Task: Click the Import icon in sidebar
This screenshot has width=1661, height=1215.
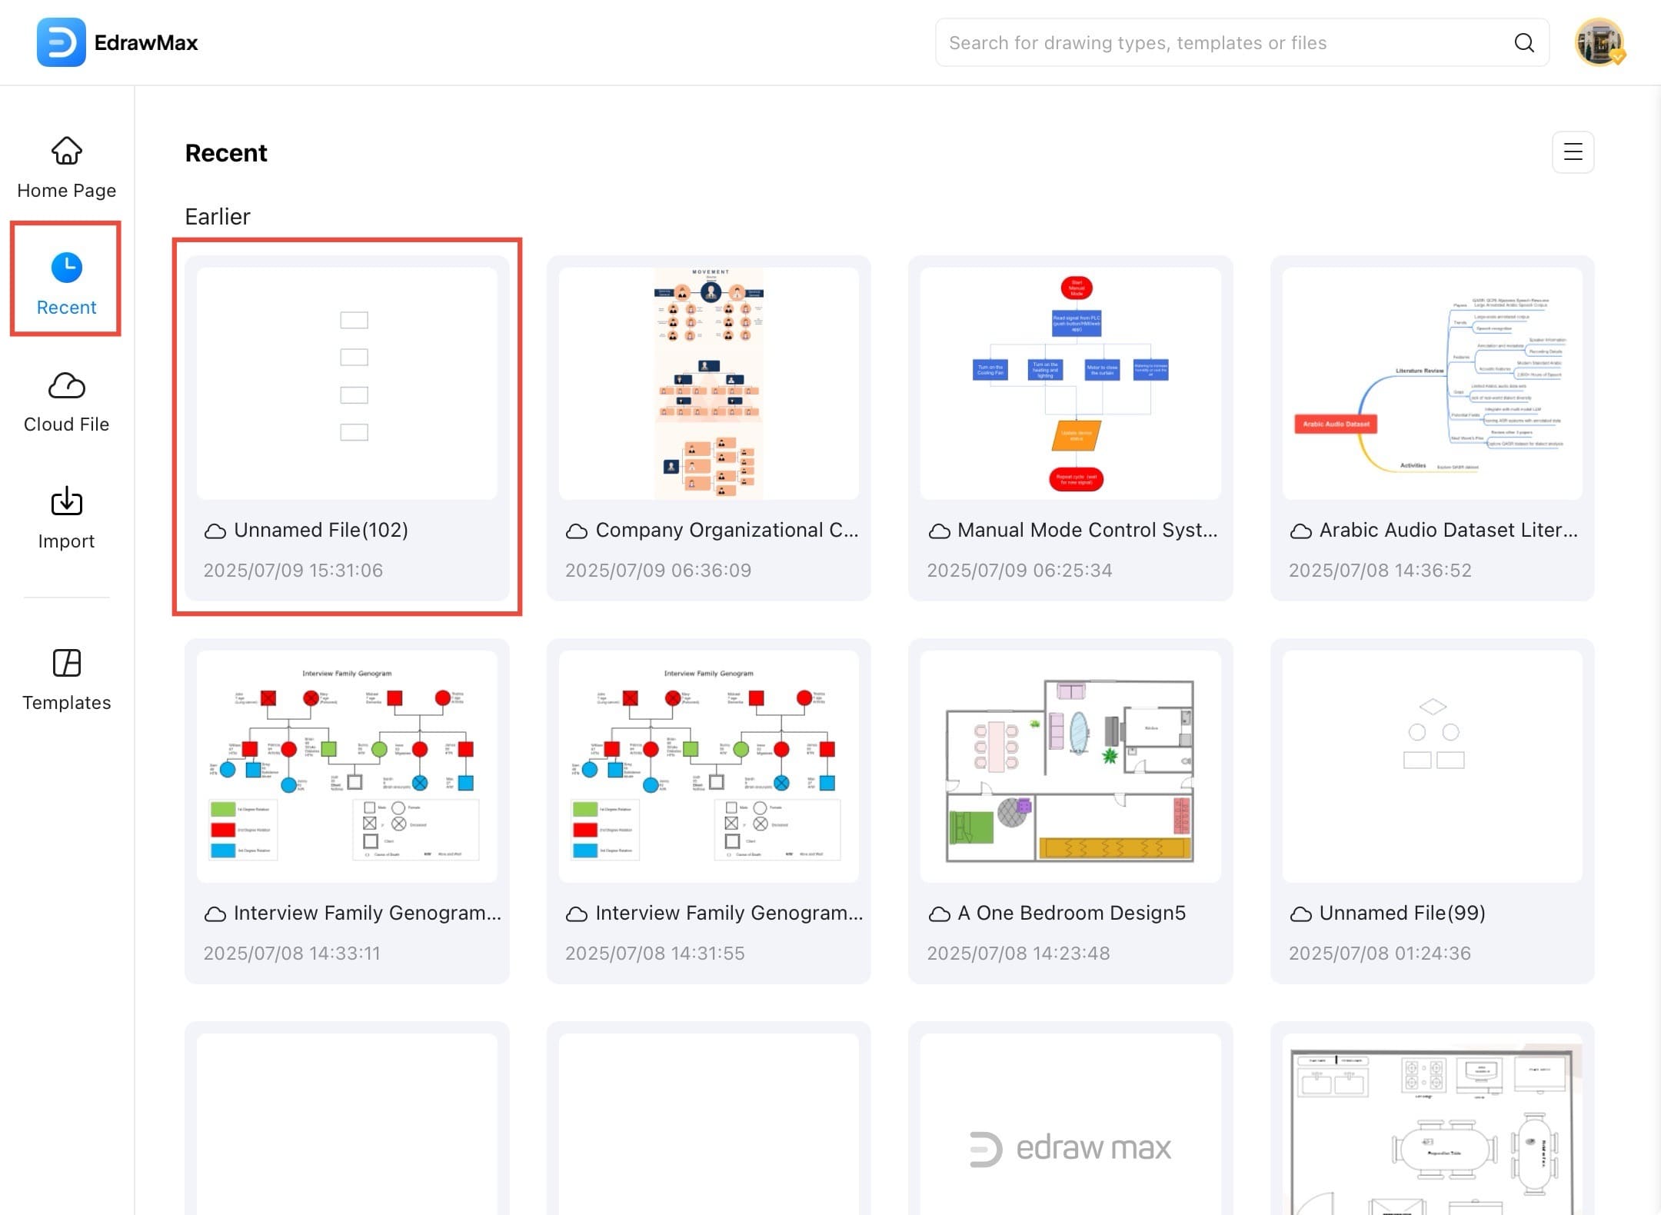Action: [x=67, y=502]
